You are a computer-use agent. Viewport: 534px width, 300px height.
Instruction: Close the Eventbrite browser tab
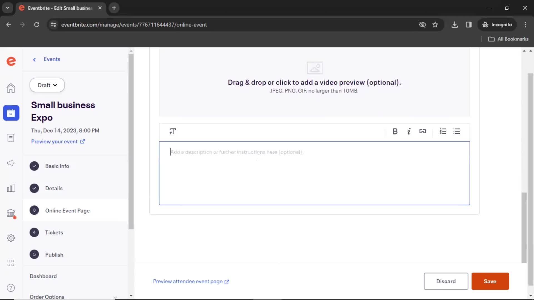[x=100, y=8]
